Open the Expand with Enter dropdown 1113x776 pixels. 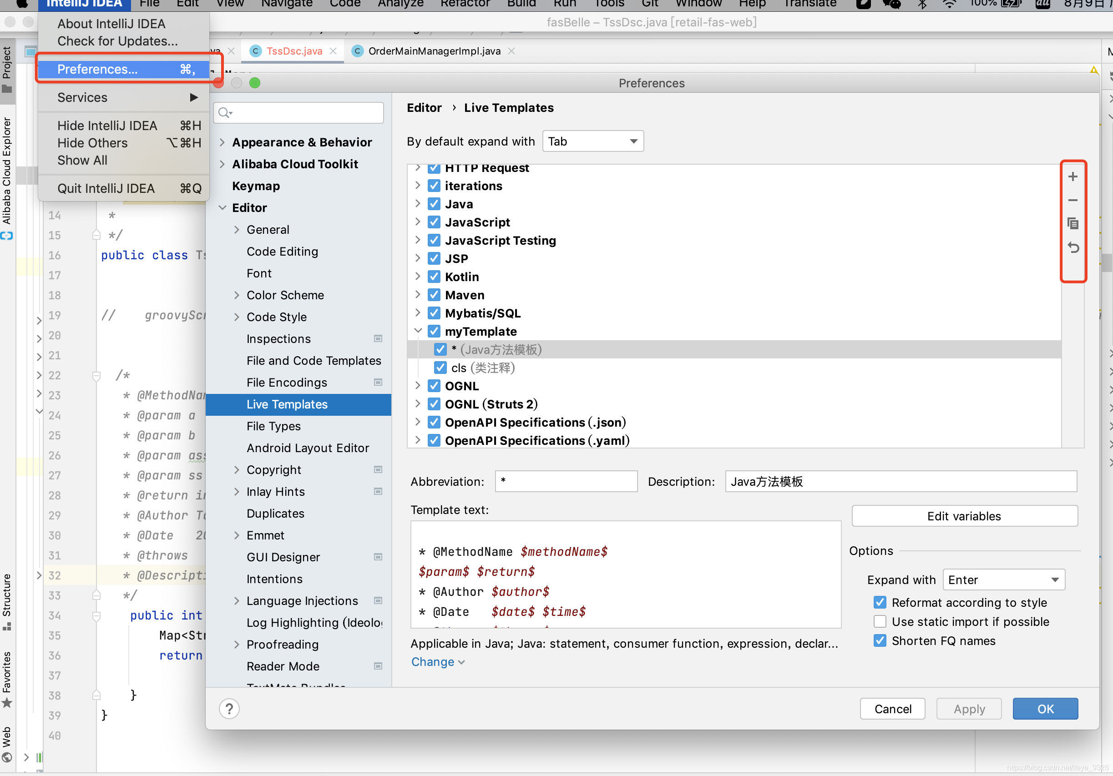tap(1003, 579)
